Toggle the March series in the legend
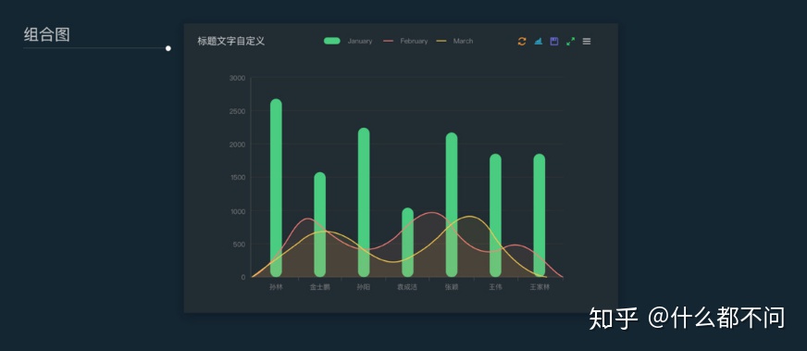The image size is (807, 351). [454, 41]
